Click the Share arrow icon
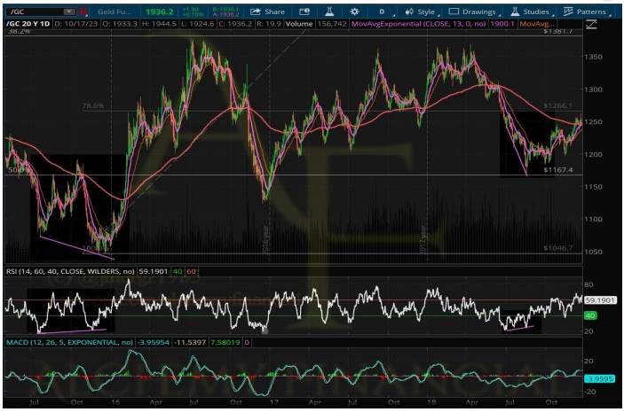 click(x=256, y=12)
